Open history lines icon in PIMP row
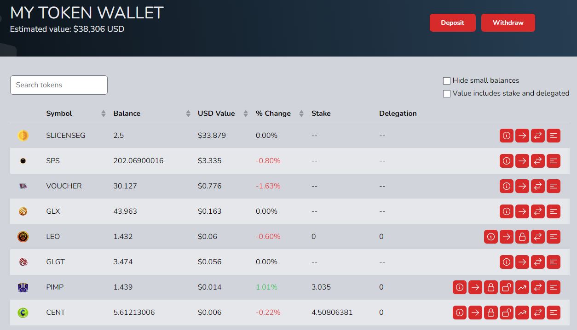This screenshot has height=330, width=577. tap(553, 287)
